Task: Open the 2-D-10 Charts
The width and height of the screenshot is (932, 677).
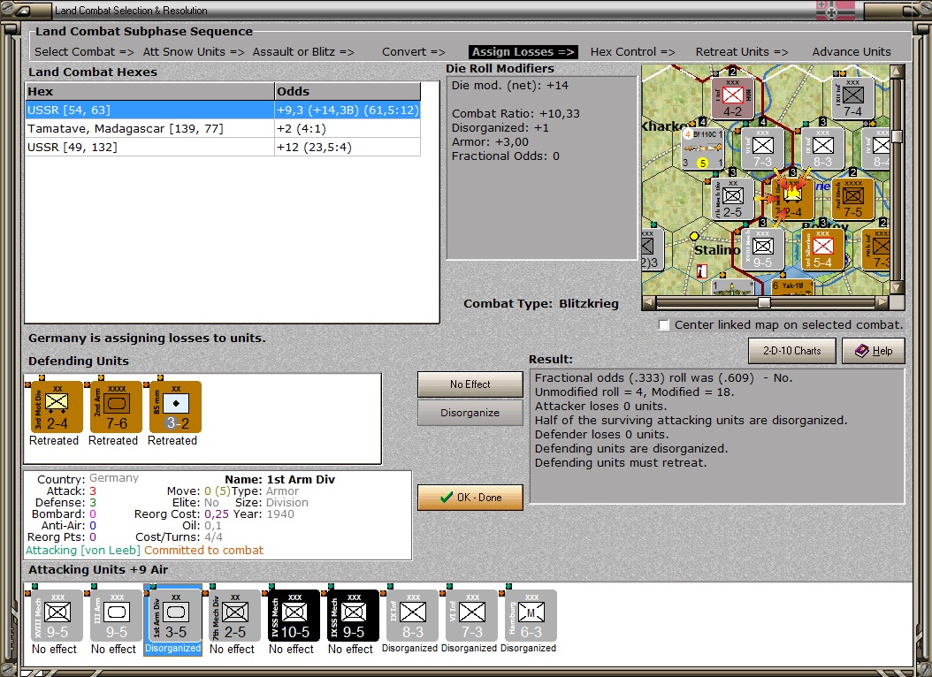Action: pyautogui.click(x=791, y=351)
